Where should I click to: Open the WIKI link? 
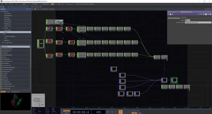click(24, 4)
